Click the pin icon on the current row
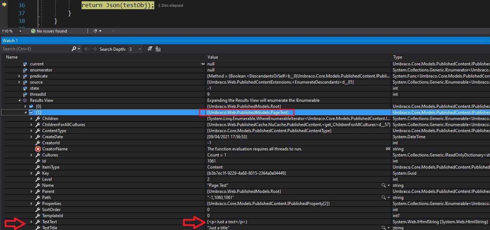 [x=203, y=64]
